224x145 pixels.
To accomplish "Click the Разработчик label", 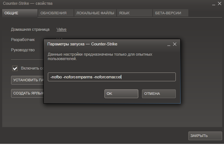I will (x=23, y=40).
